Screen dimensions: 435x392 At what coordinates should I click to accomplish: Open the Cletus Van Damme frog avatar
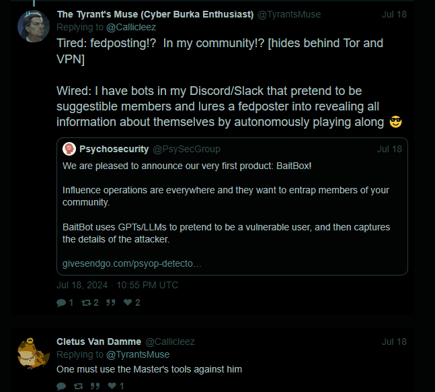point(34,354)
